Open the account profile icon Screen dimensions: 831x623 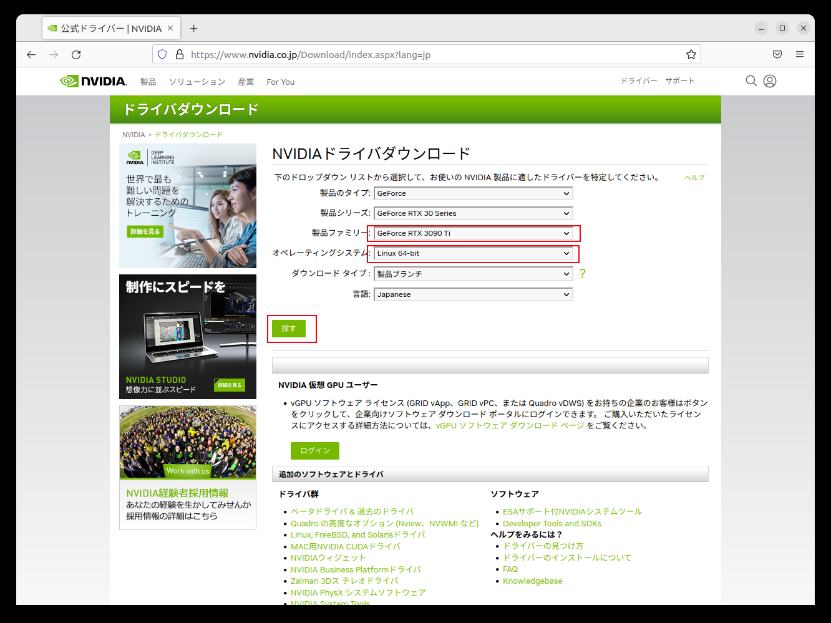pyautogui.click(x=770, y=81)
